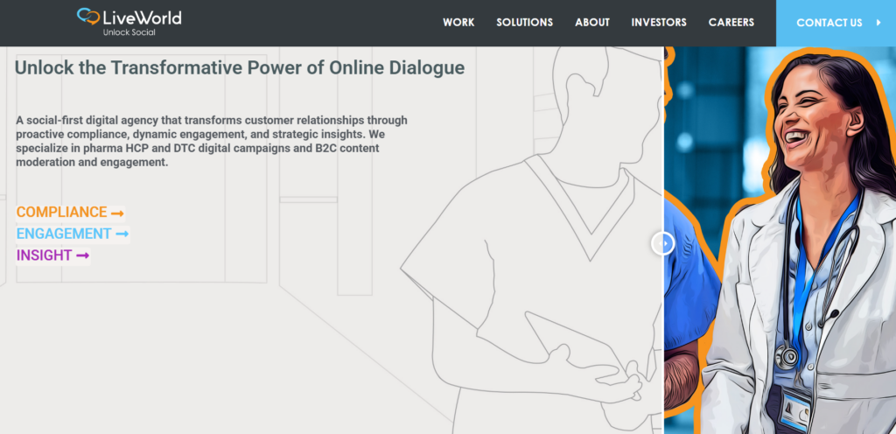Go to the ABOUT page
Image resolution: width=896 pixels, height=434 pixels.
592,23
